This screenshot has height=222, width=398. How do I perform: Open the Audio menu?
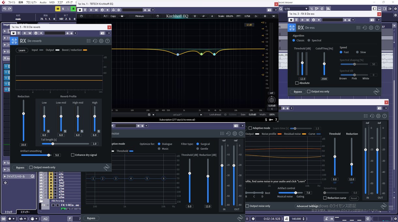[x=43, y=2]
